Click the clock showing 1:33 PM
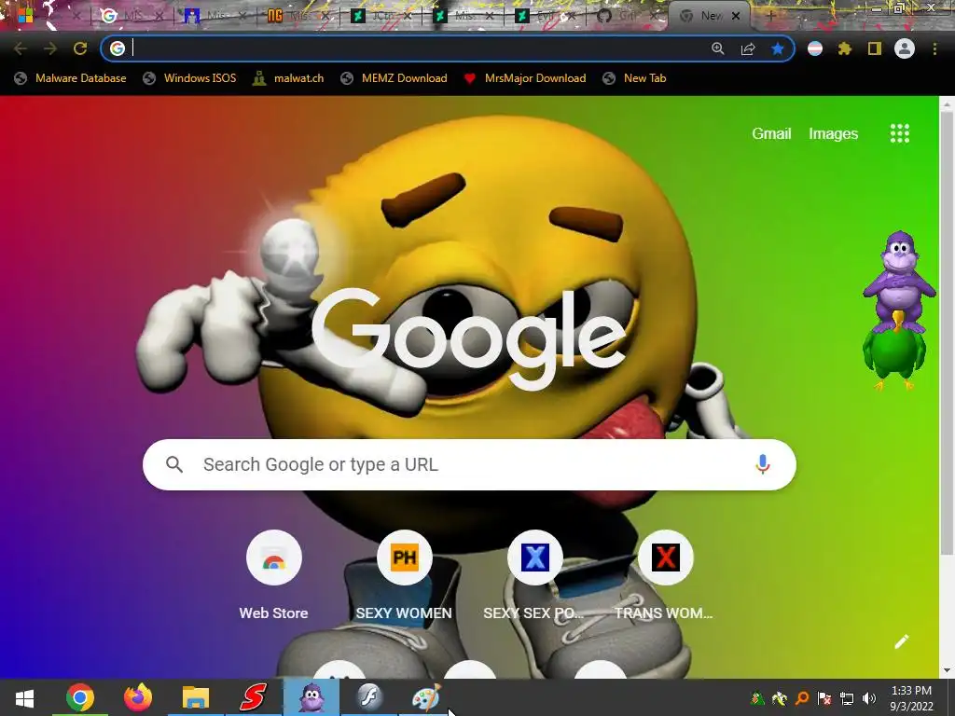Viewport: 955px width, 716px height. (911, 698)
